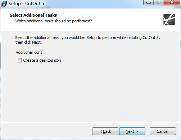
Task: Tick the Create a desktop icon checkbox
Action: (19, 60)
